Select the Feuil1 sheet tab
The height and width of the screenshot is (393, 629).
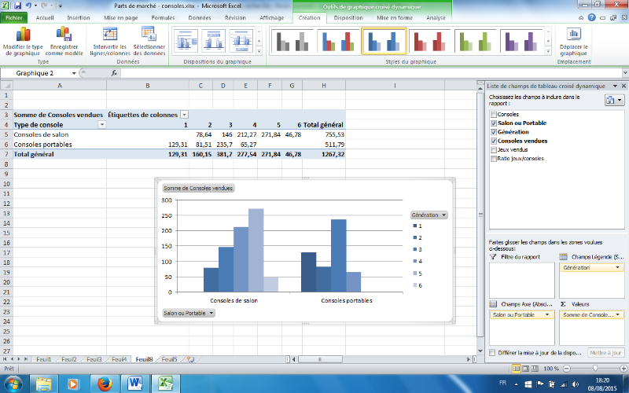[43, 359]
